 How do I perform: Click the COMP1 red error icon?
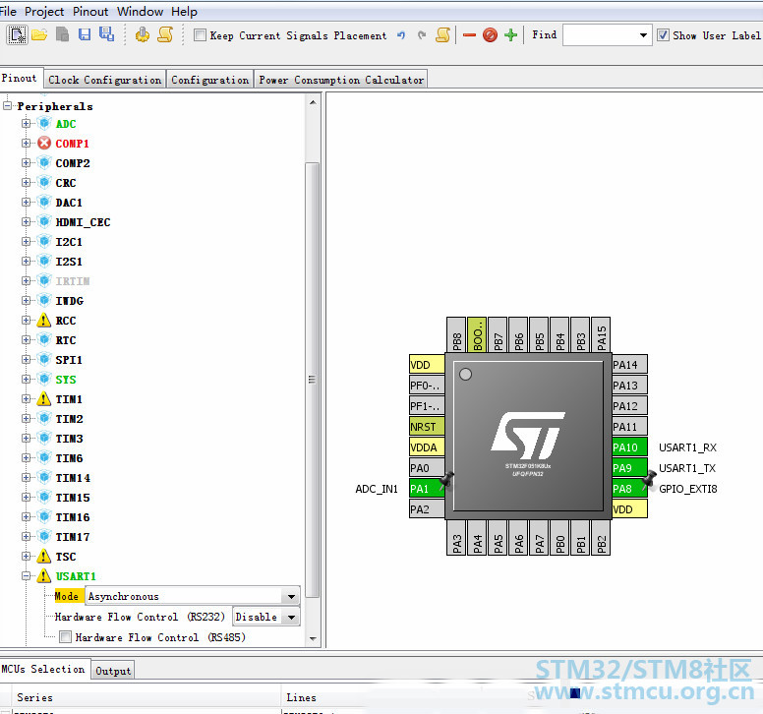pyautogui.click(x=44, y=143)
